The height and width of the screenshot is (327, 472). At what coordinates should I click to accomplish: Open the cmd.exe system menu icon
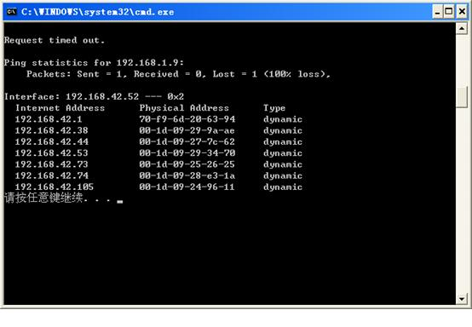click(11, 12)
